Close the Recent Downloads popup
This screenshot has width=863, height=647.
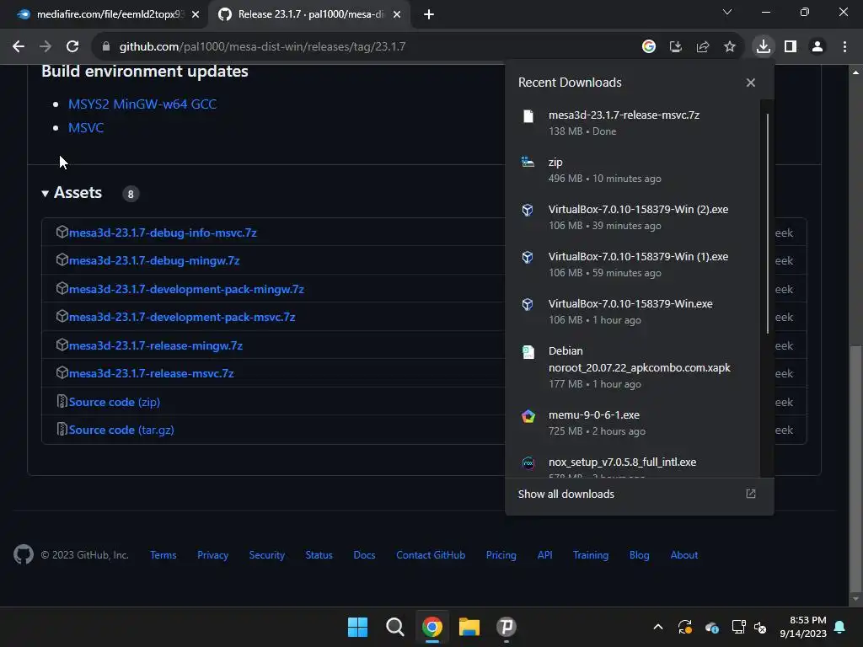[750, 83]
